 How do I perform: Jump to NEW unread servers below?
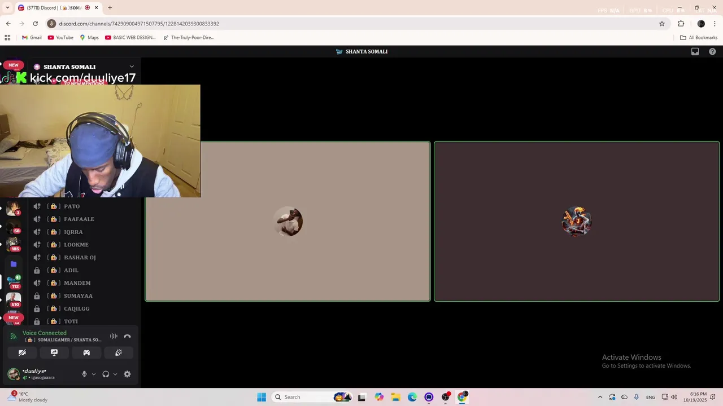click(14, 317)
